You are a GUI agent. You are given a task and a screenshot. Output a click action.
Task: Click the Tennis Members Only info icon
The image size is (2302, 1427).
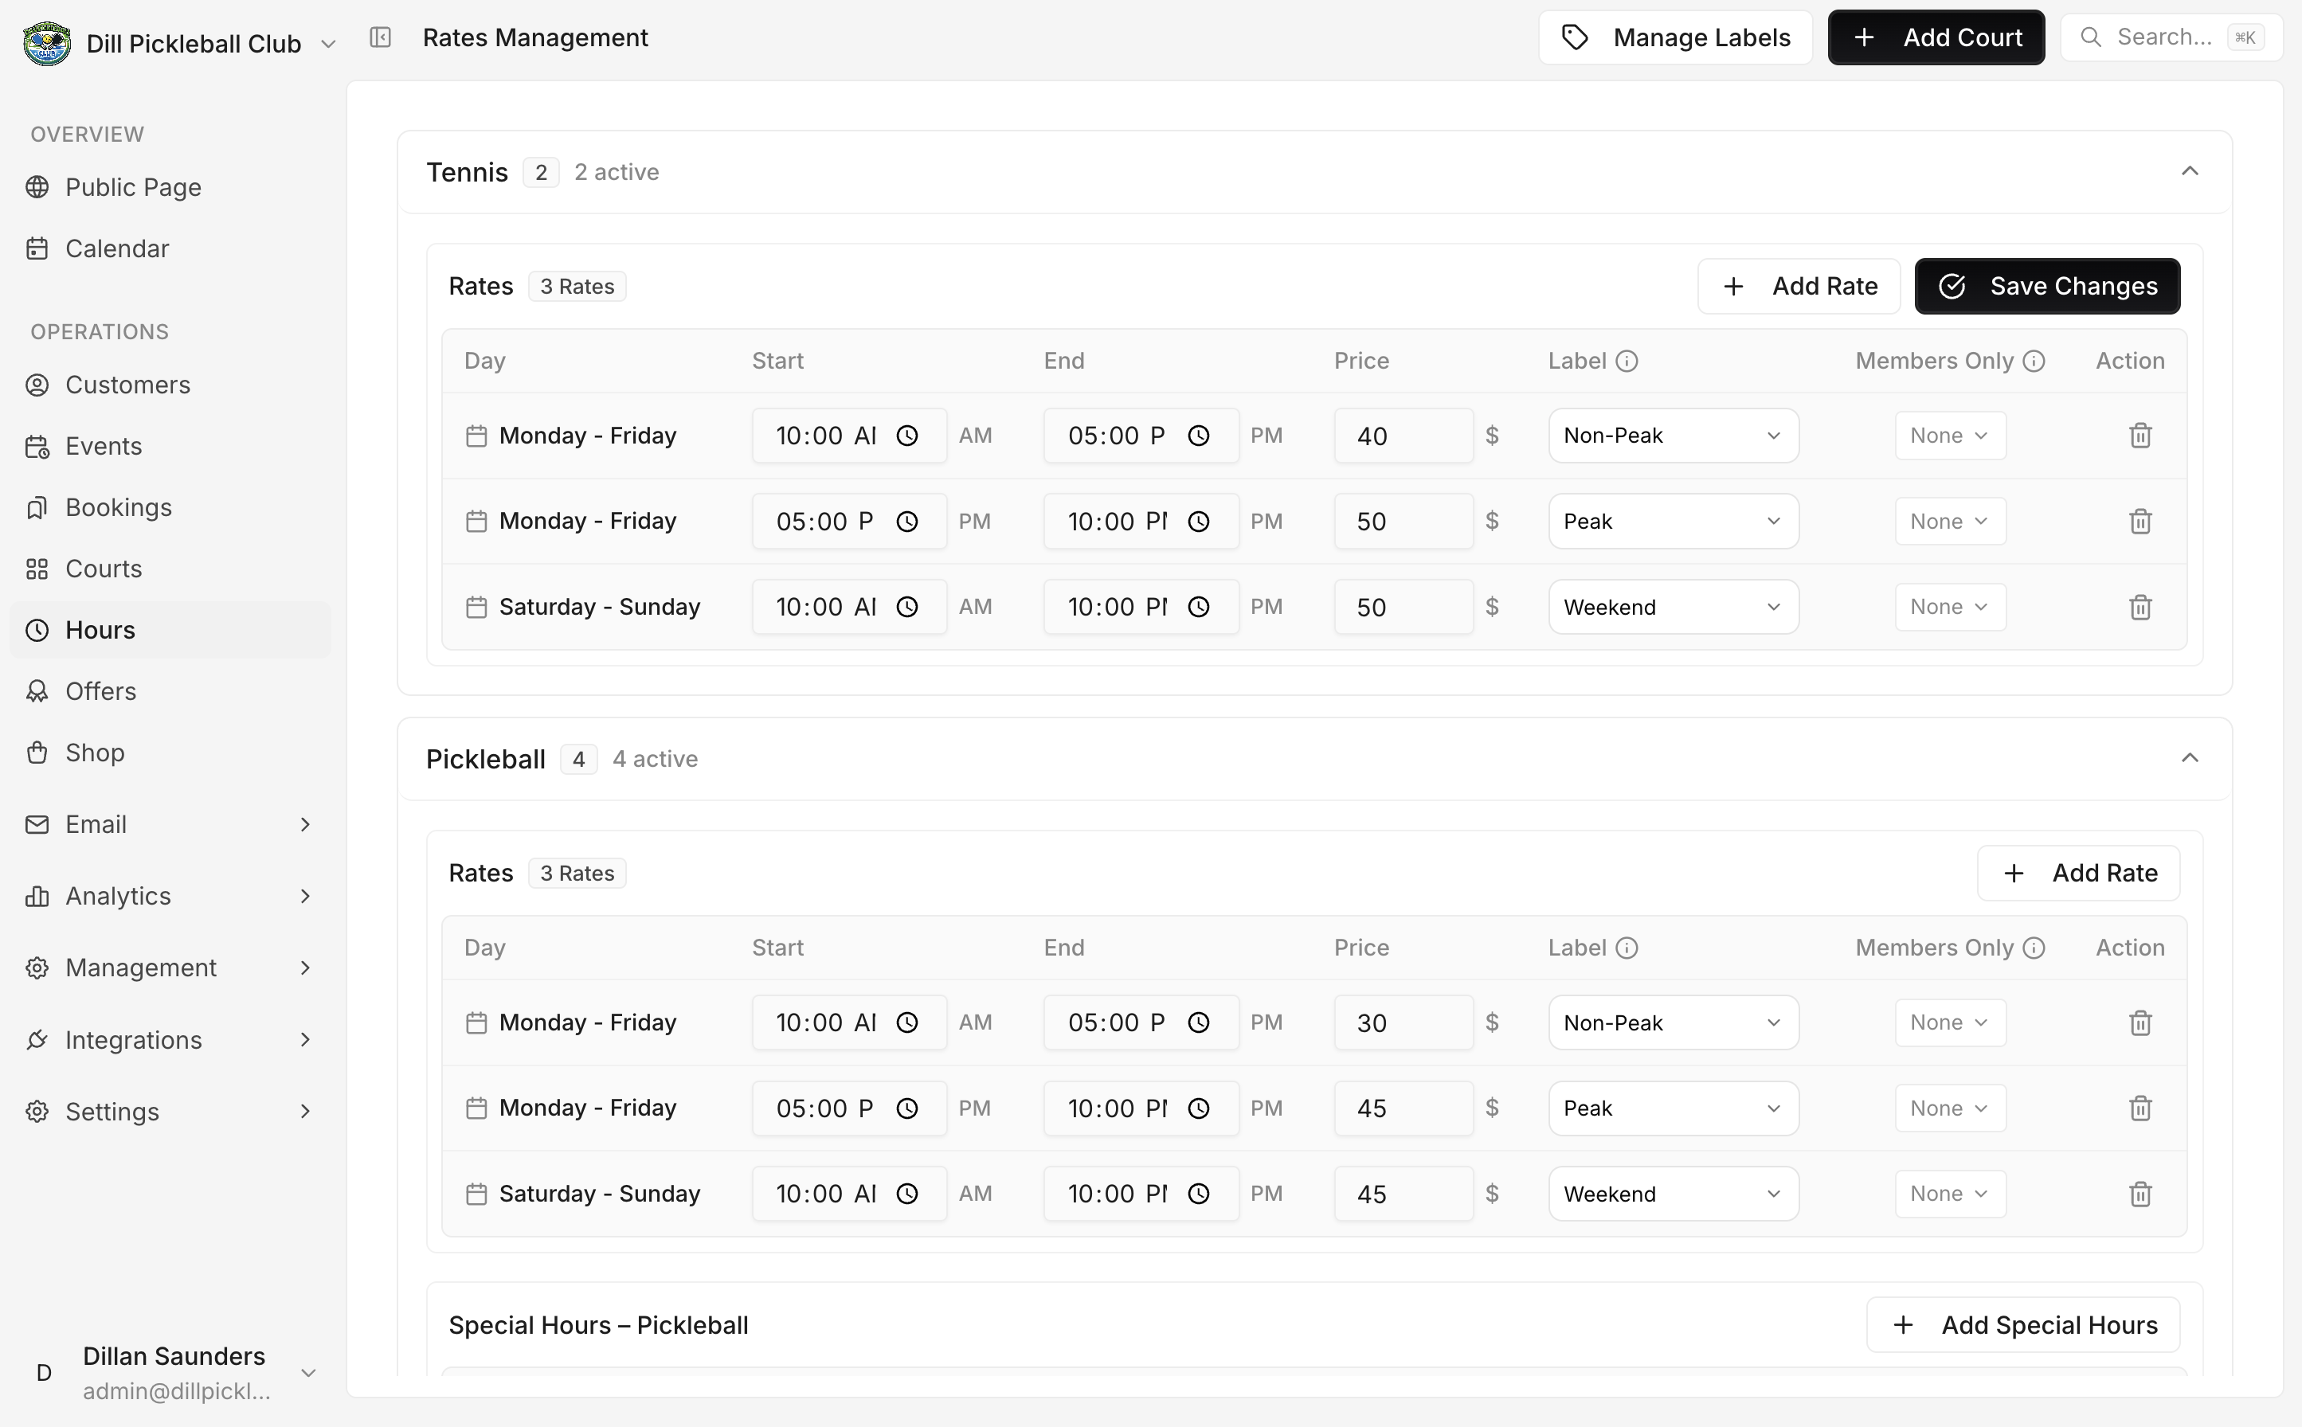tap(2034, 361)
